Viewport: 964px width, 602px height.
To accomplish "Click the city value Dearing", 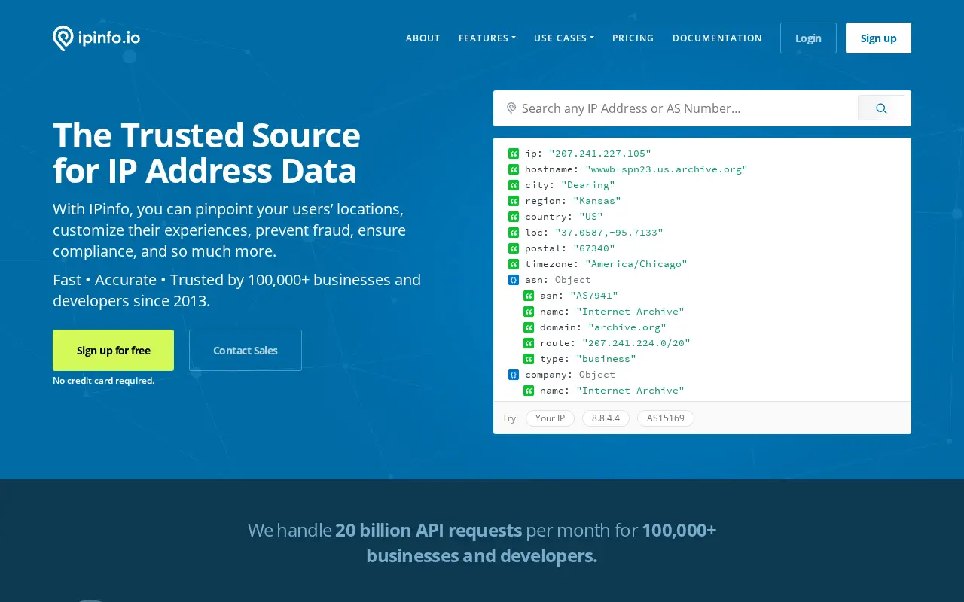I will pos(588,185).
